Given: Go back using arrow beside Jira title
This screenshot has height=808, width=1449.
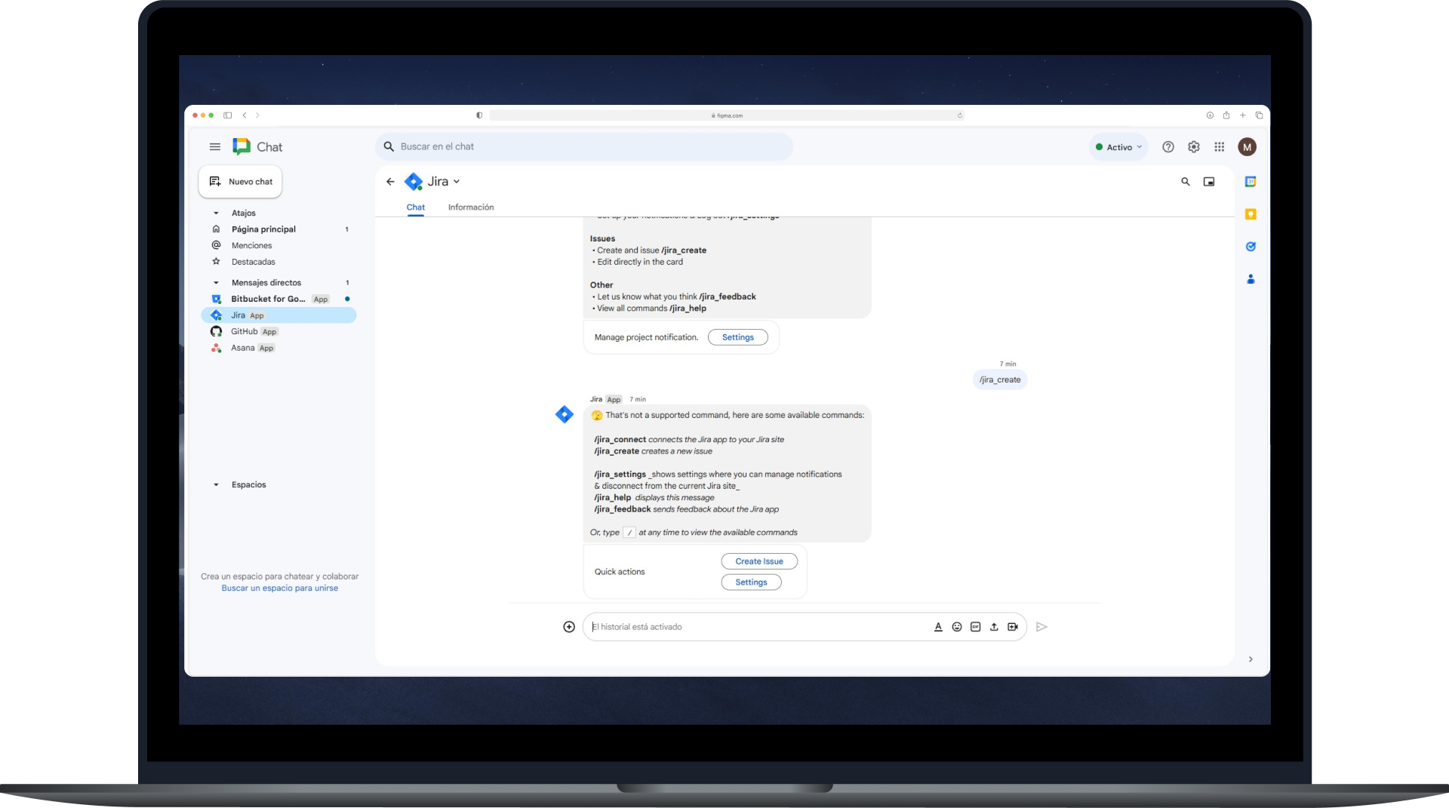Looking at the screenshot, I should click(x=390, y=182).
